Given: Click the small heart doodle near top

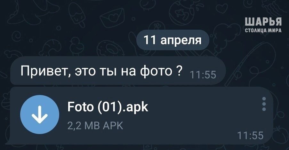Looking at the screenshot, I should (x=221, y=8).
